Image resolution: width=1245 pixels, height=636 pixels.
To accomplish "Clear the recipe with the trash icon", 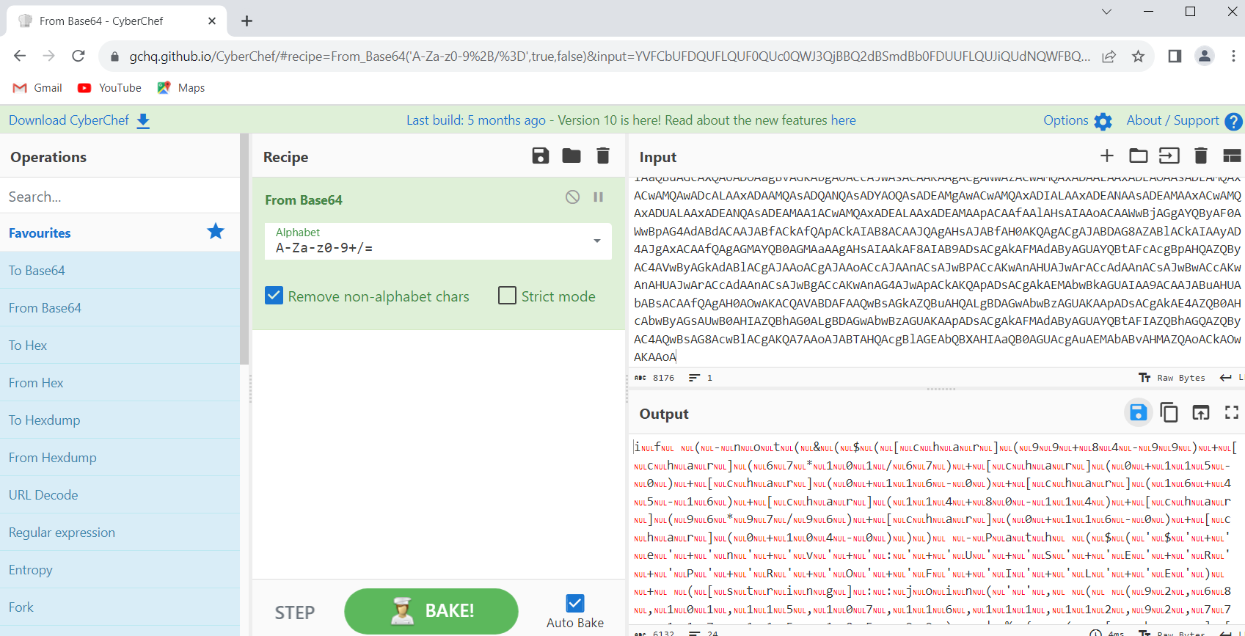I will coord(603,156).
